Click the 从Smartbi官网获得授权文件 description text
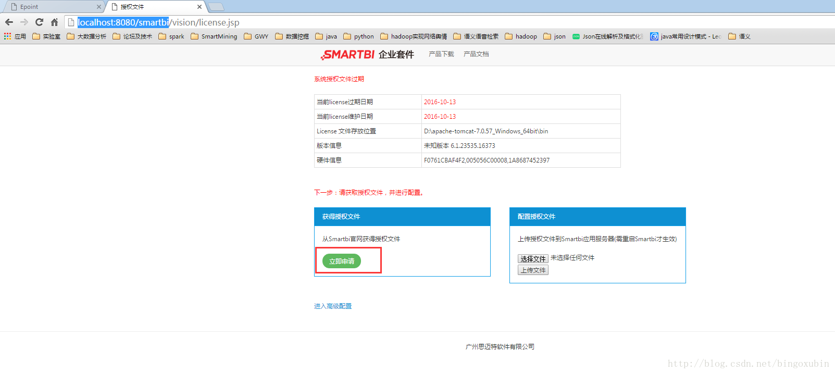 [361, 239]
